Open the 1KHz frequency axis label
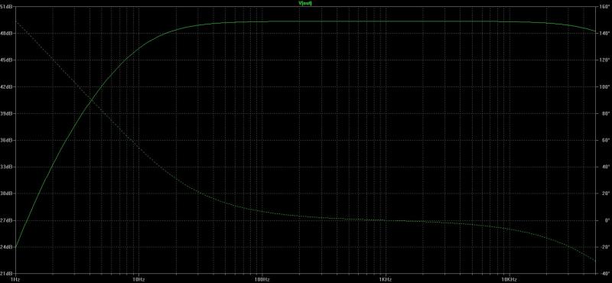Viewport: 612px width, 283px height. pos(386,279)
